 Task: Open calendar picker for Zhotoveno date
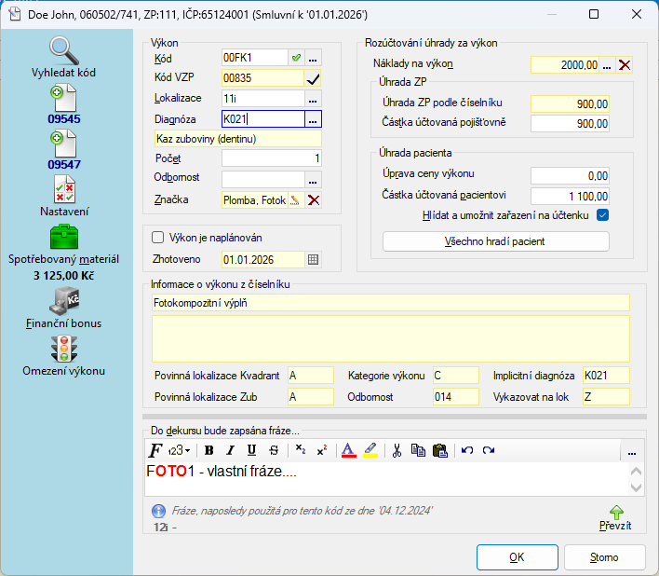click(x=314, y=260)
